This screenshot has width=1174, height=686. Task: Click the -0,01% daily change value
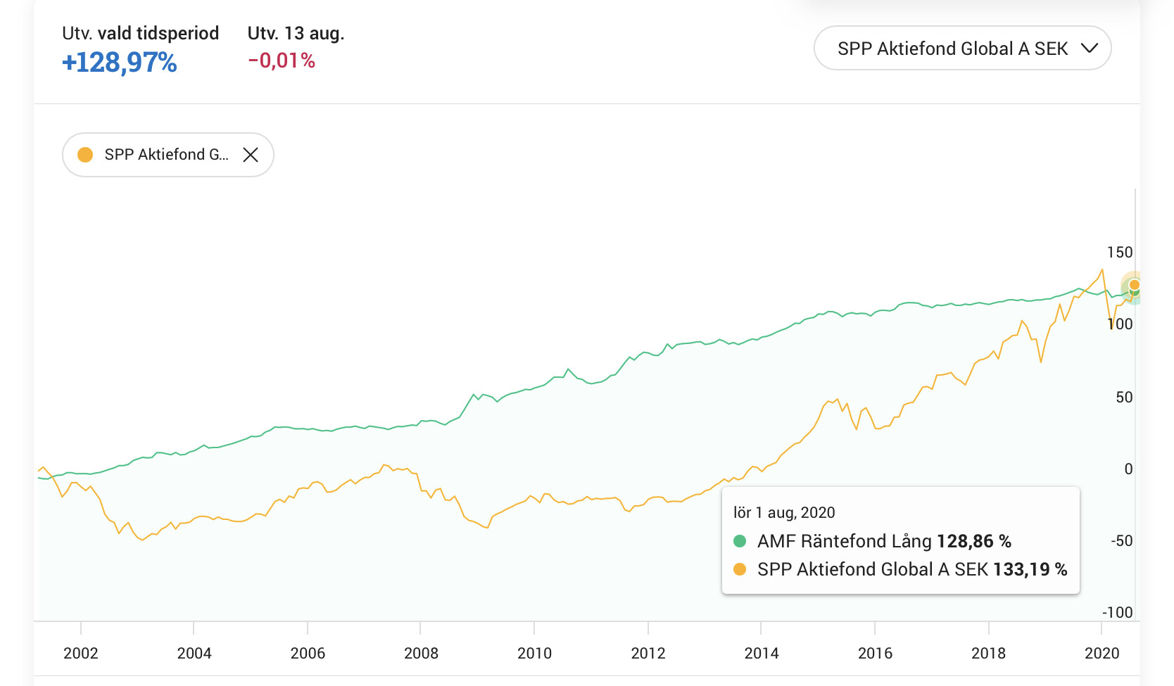point(282,61)
